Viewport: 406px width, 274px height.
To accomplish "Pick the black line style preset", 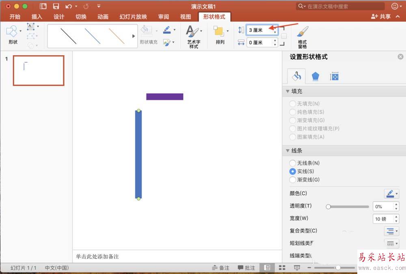I will point(68,36).
